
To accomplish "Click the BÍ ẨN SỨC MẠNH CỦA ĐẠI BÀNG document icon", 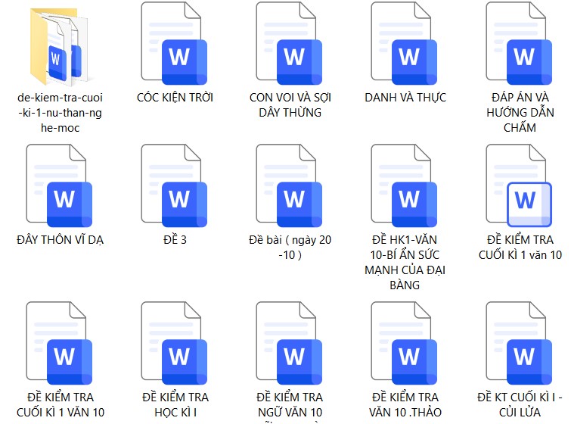I will coord(405,188).
